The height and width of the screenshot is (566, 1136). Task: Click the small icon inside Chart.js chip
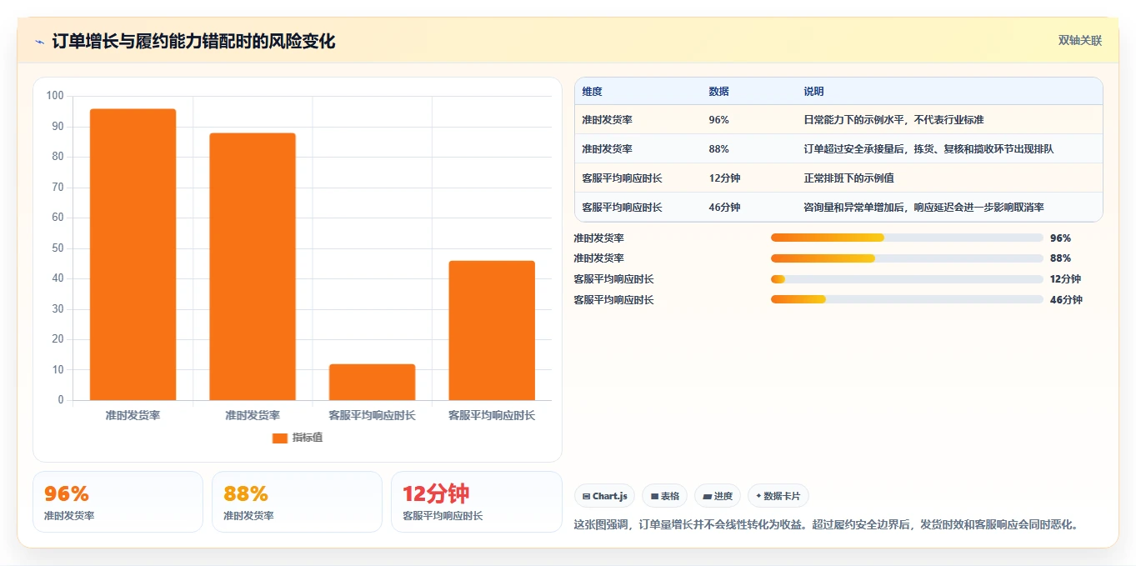(587, 496)
